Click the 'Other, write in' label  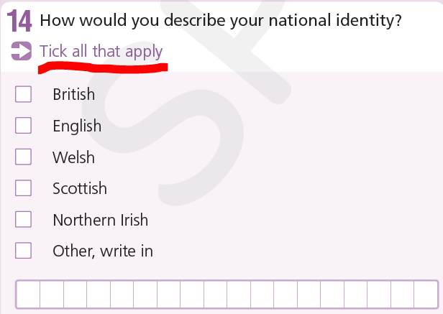click(x=103, y=251)
